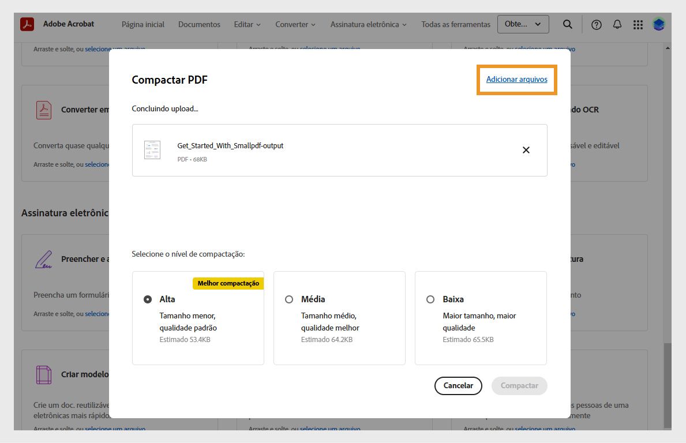Open the notifications bell icon

[x=617, y=24]
